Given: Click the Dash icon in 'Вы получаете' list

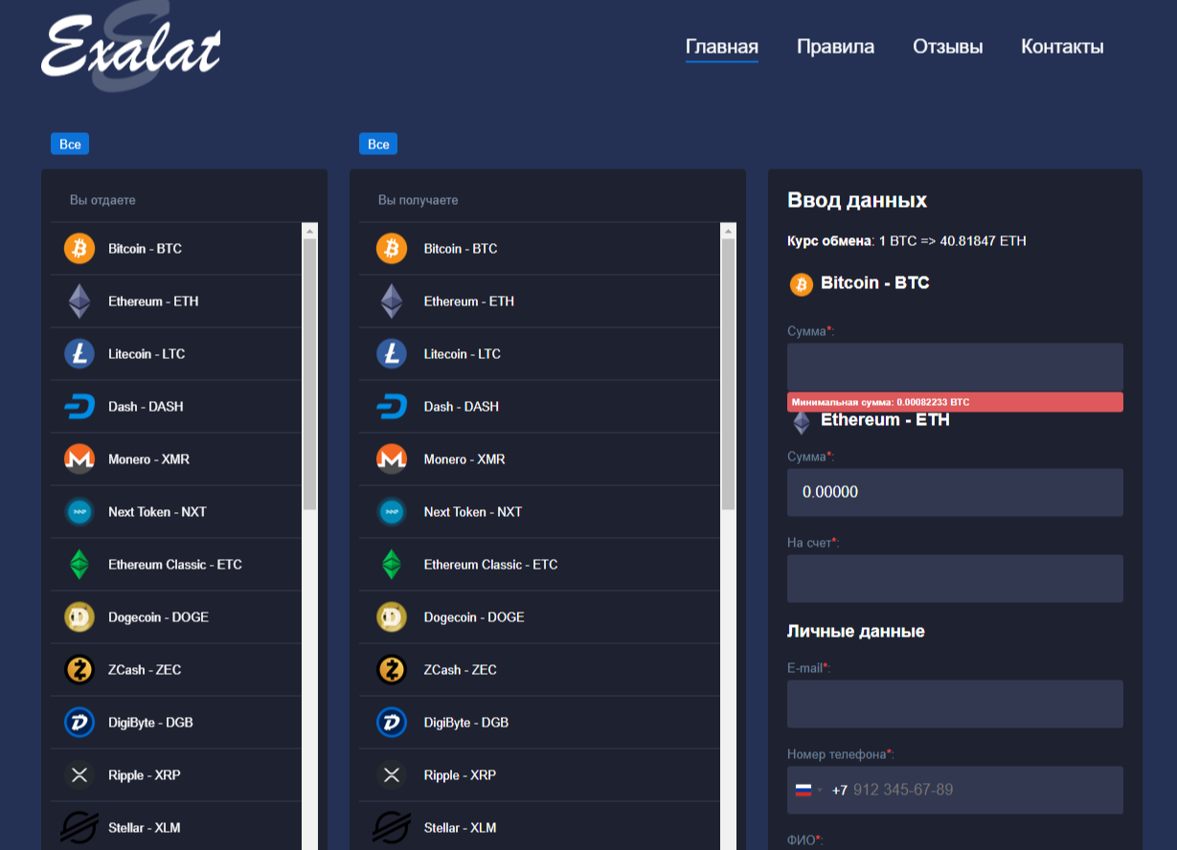Looking at the screenshot, I should point(392,407).
